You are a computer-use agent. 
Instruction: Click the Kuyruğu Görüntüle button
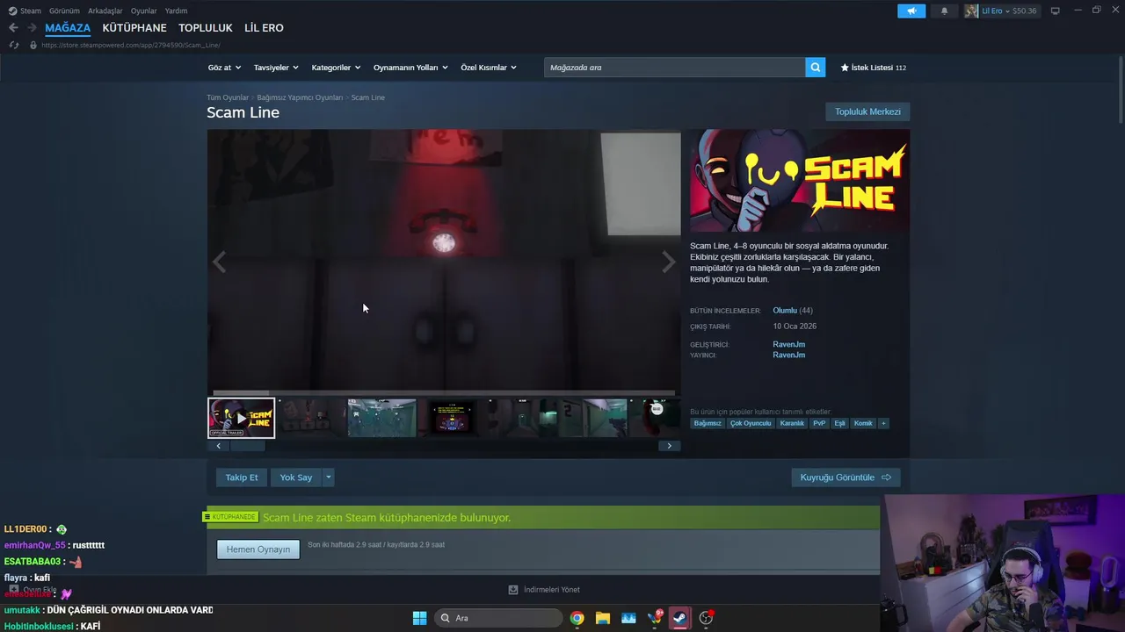[x=846, y=478]
